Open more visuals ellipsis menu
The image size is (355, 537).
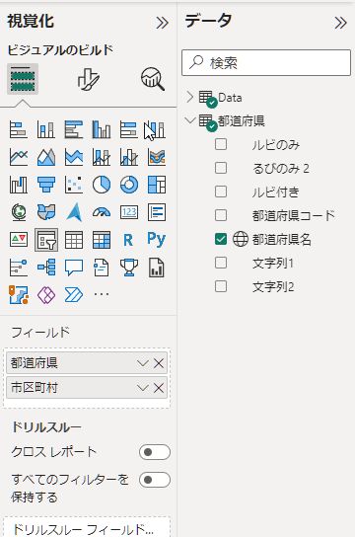pos(102,294)
